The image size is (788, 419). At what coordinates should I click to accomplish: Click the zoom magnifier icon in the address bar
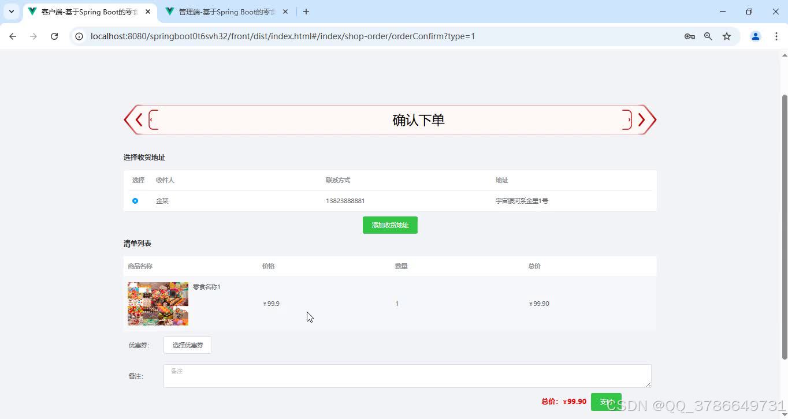(x=708, y=36)
